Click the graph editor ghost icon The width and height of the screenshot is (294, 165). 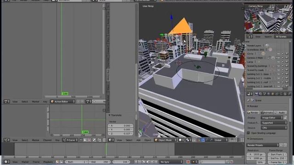click(x=85, y=140)
